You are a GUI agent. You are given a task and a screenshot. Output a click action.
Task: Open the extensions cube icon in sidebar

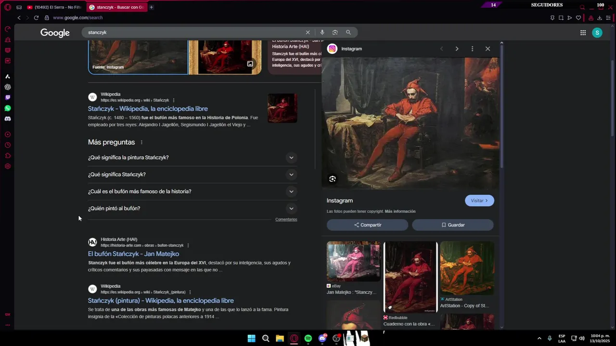tap(8, 156)
